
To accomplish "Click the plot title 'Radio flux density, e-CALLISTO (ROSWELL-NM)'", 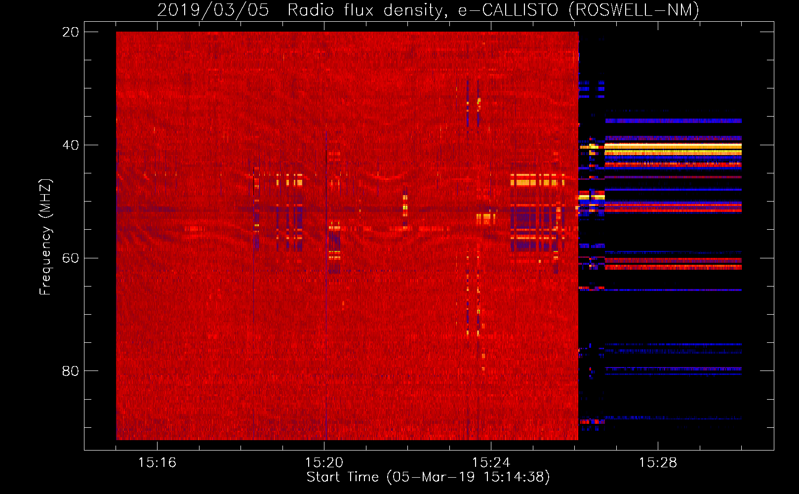I will pos(493,10).
